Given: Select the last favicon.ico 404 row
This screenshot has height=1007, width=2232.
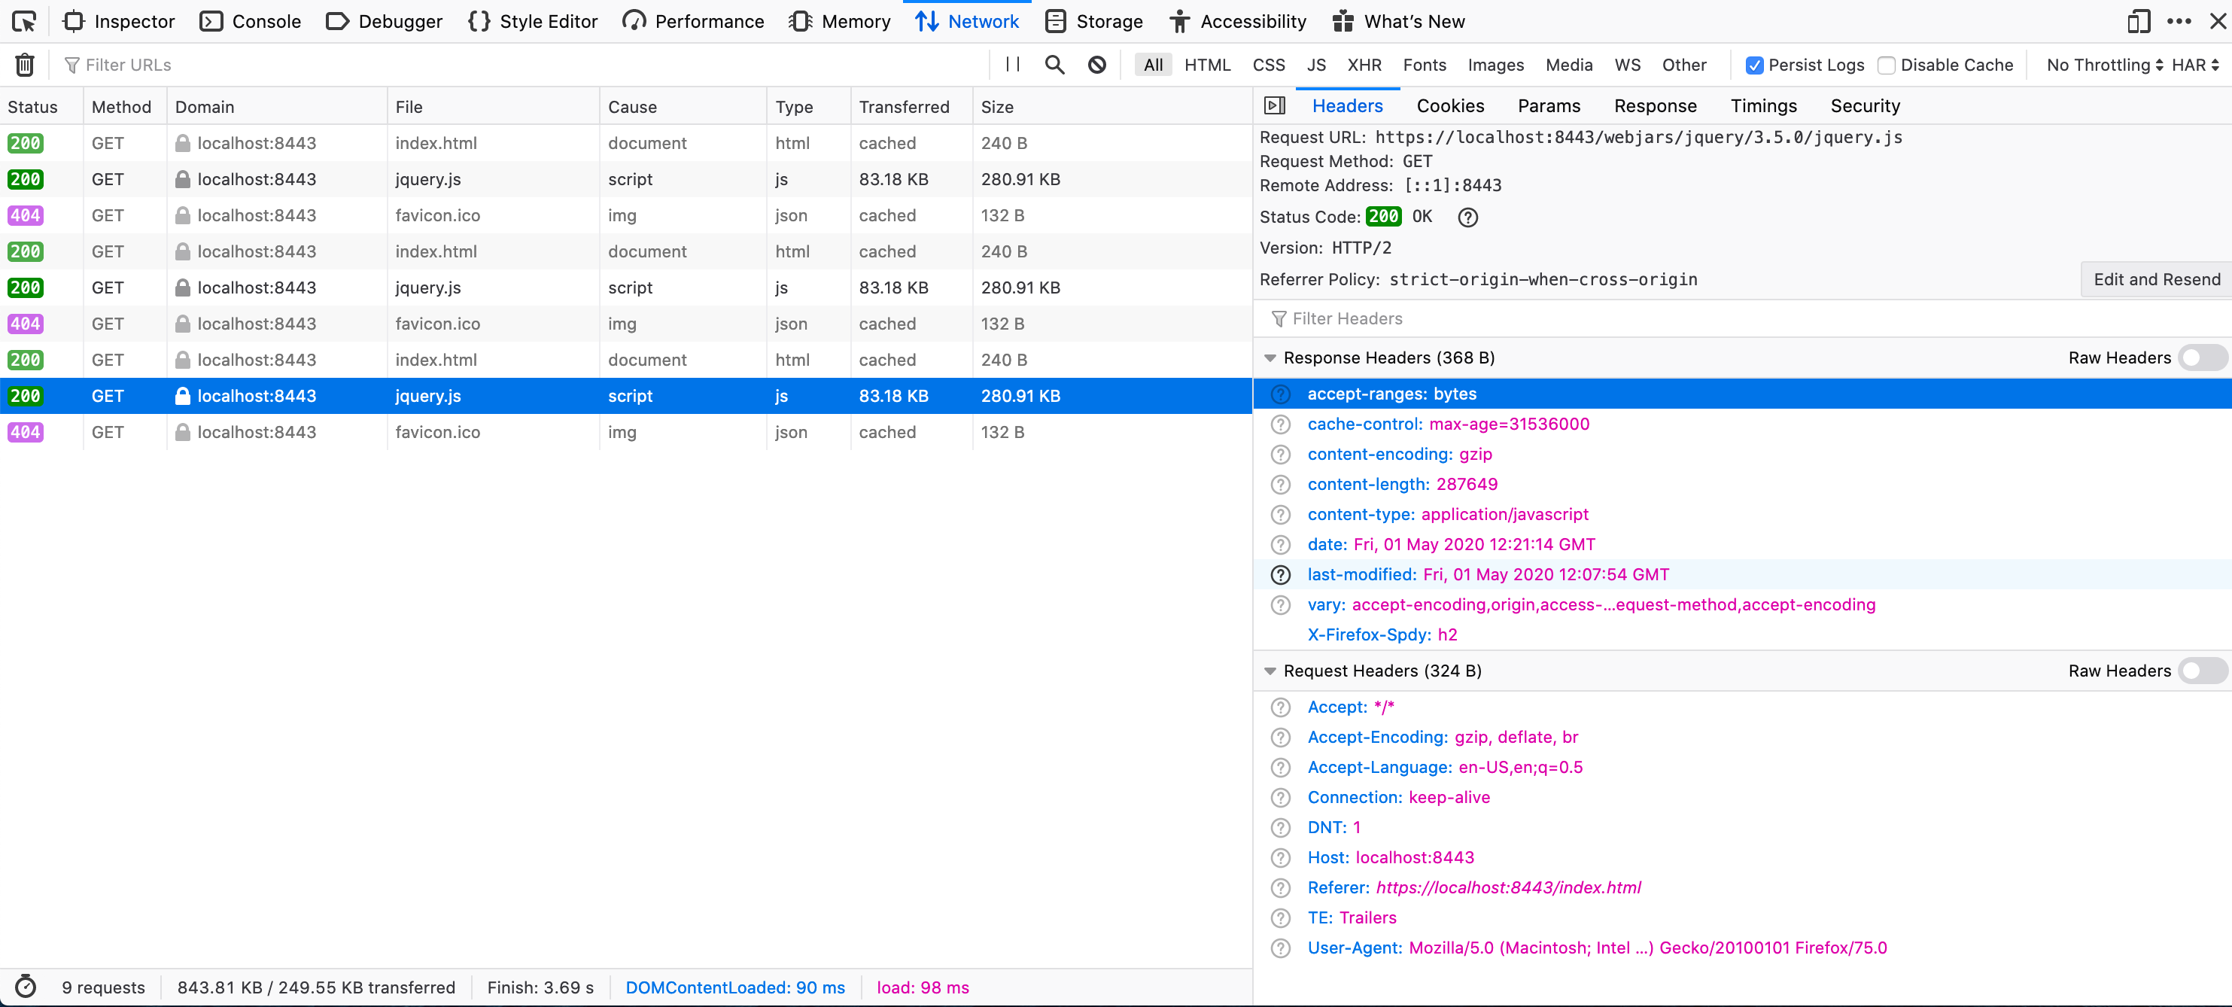Looking at the screenshot, I should pos(625,433).
